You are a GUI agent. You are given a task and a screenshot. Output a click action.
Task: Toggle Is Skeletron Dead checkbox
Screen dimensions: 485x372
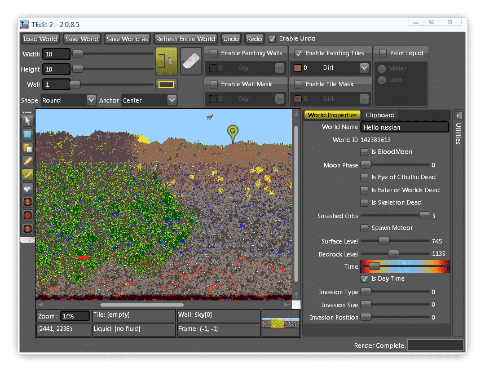click(x=364, y=202)
